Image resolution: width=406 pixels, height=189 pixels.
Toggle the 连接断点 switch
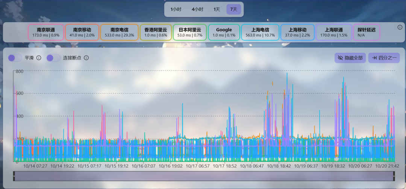click(53, 58)
